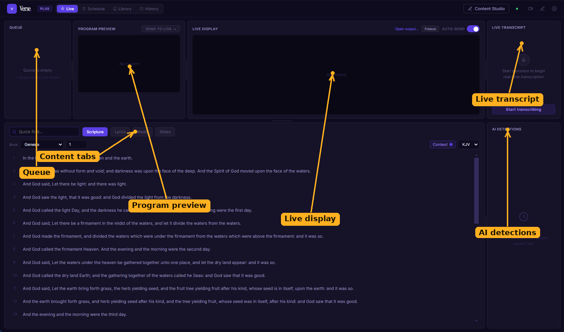Open the Book dropdown showing Genesis
This screenshot has height=332, width=564.
(x=42, y=144)
